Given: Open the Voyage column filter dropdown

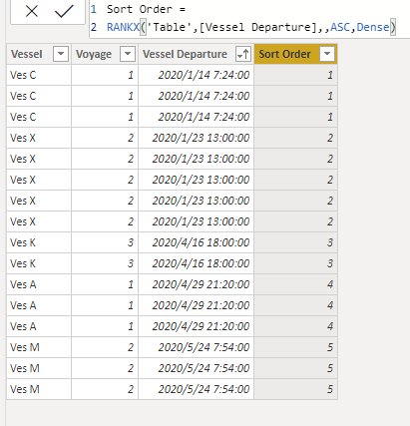Looking at the screenshot, I should pos(128,54).
